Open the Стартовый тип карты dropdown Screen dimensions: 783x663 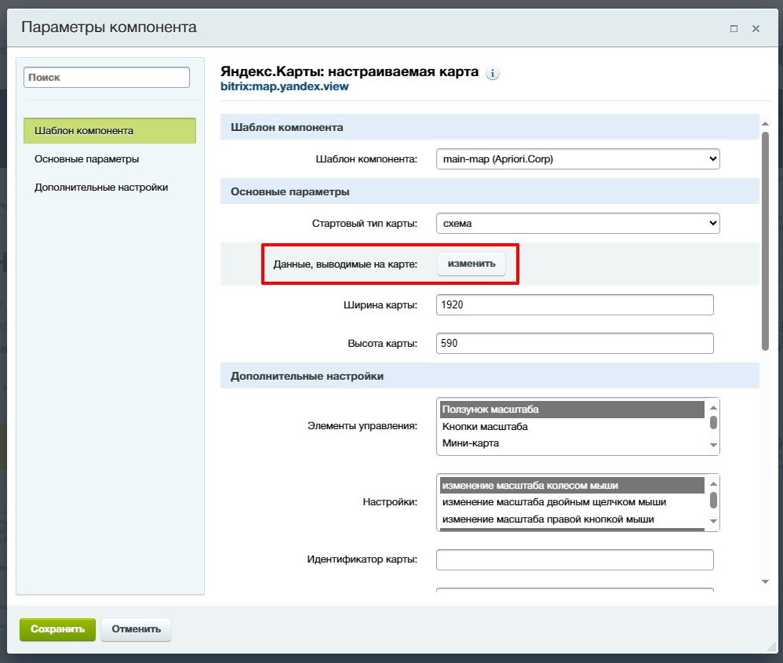[577, 223]
